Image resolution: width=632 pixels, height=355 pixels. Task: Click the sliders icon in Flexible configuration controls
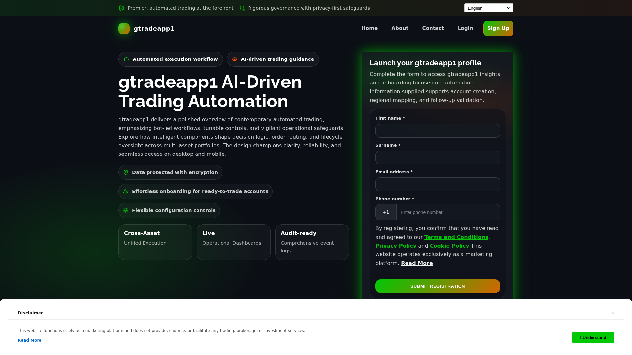[x=126, y=210]
